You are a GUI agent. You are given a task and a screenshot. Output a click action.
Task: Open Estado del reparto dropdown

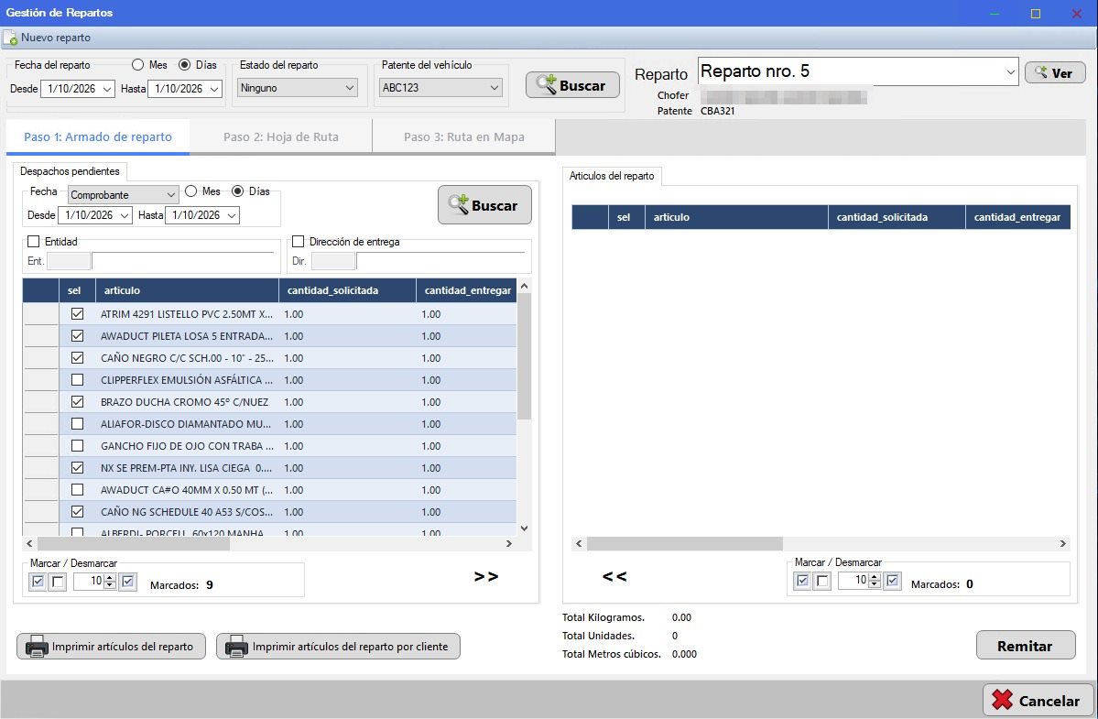click(x=298, y=88)
